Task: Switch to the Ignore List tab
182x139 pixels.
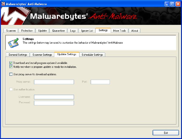Action: (87, 31)
